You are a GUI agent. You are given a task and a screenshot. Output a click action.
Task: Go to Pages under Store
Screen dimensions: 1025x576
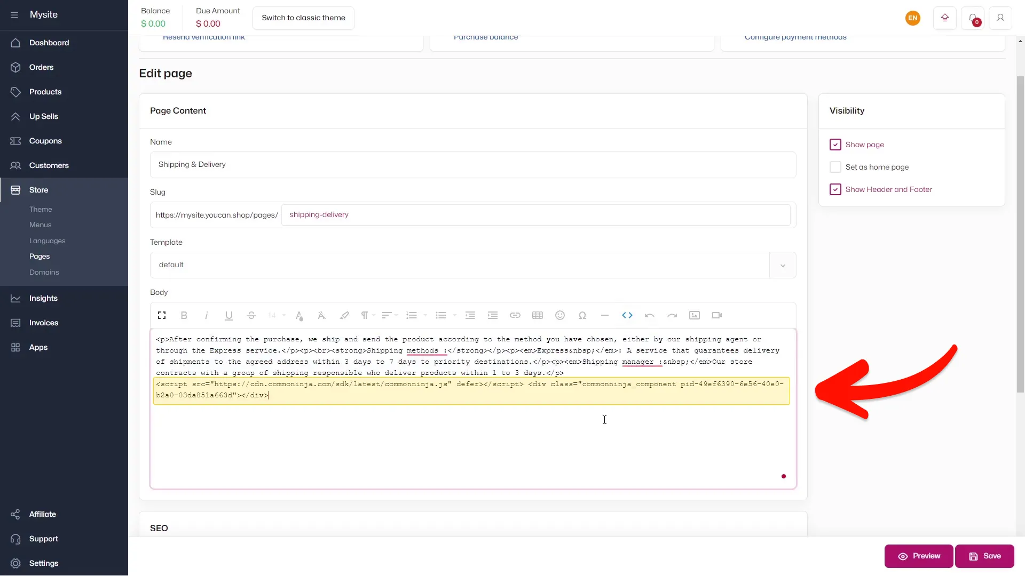(40, 257)
